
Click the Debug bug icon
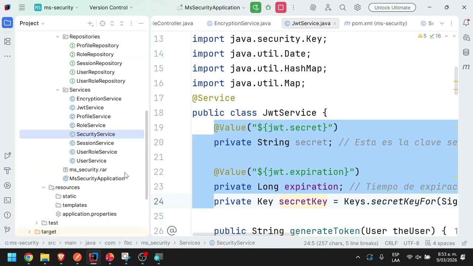(x=268, y=7)
